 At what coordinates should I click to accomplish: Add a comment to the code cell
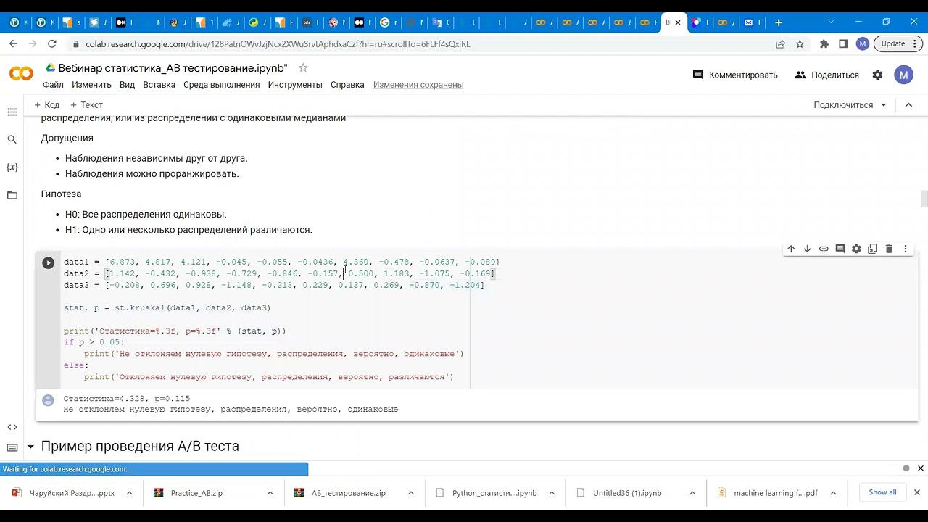click(x=840, y=249)
